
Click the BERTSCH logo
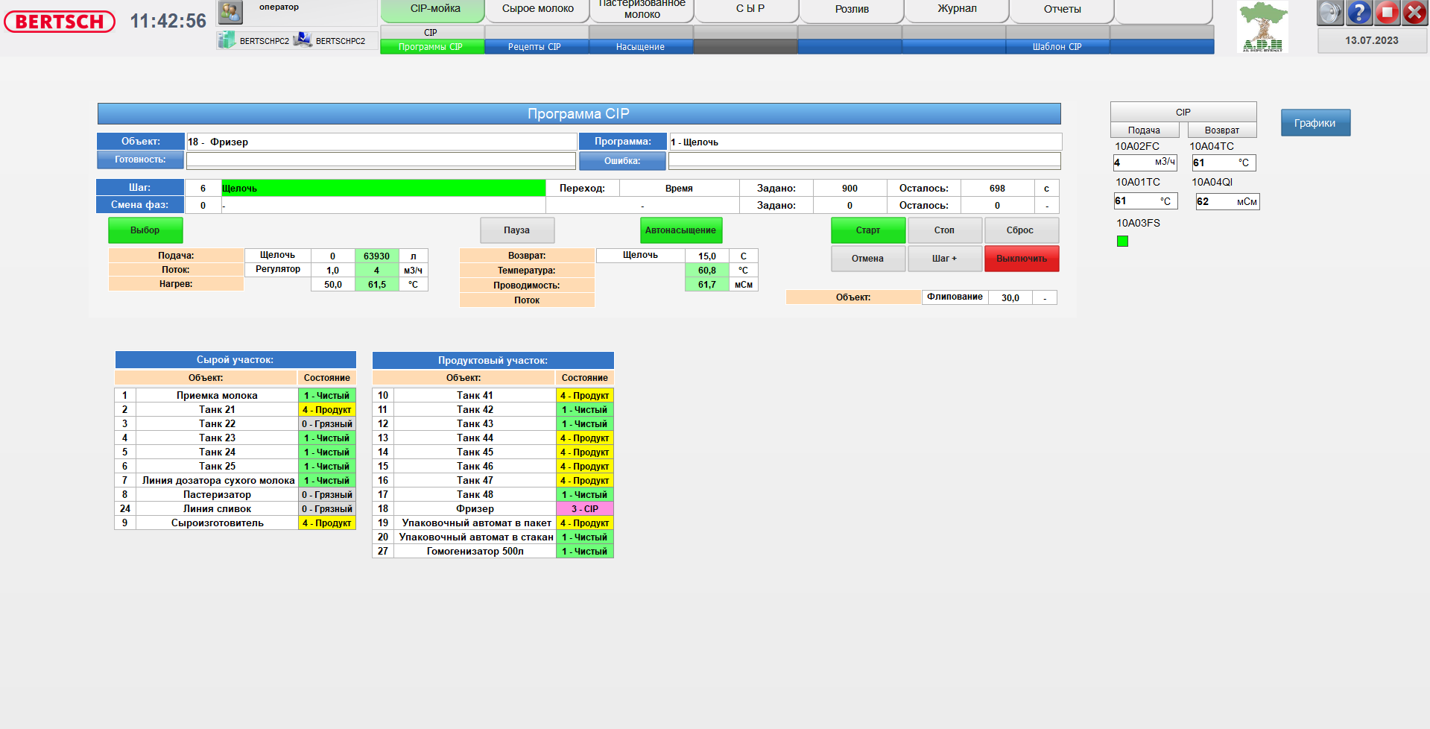click(60, 22)
